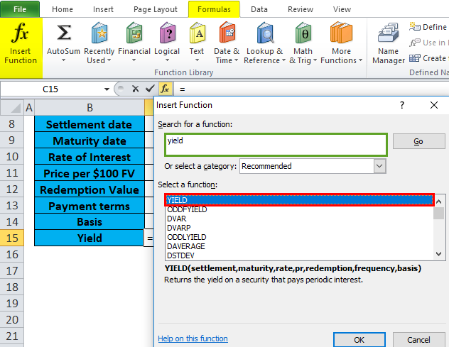Click Use in Formula icon

click(415, 43)
